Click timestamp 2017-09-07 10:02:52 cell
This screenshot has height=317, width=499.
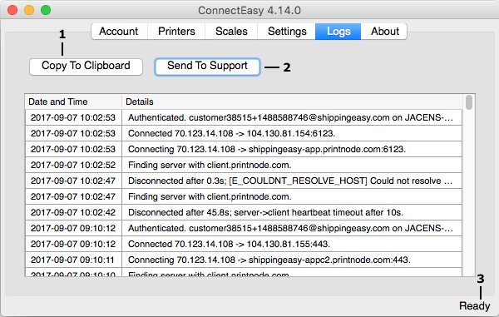tap(73, 165)
